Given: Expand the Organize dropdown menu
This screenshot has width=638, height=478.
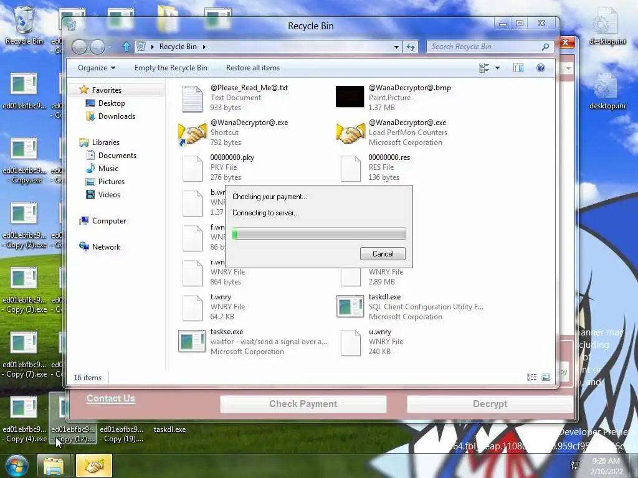Looking at the screenshot, I should point(97,68).
